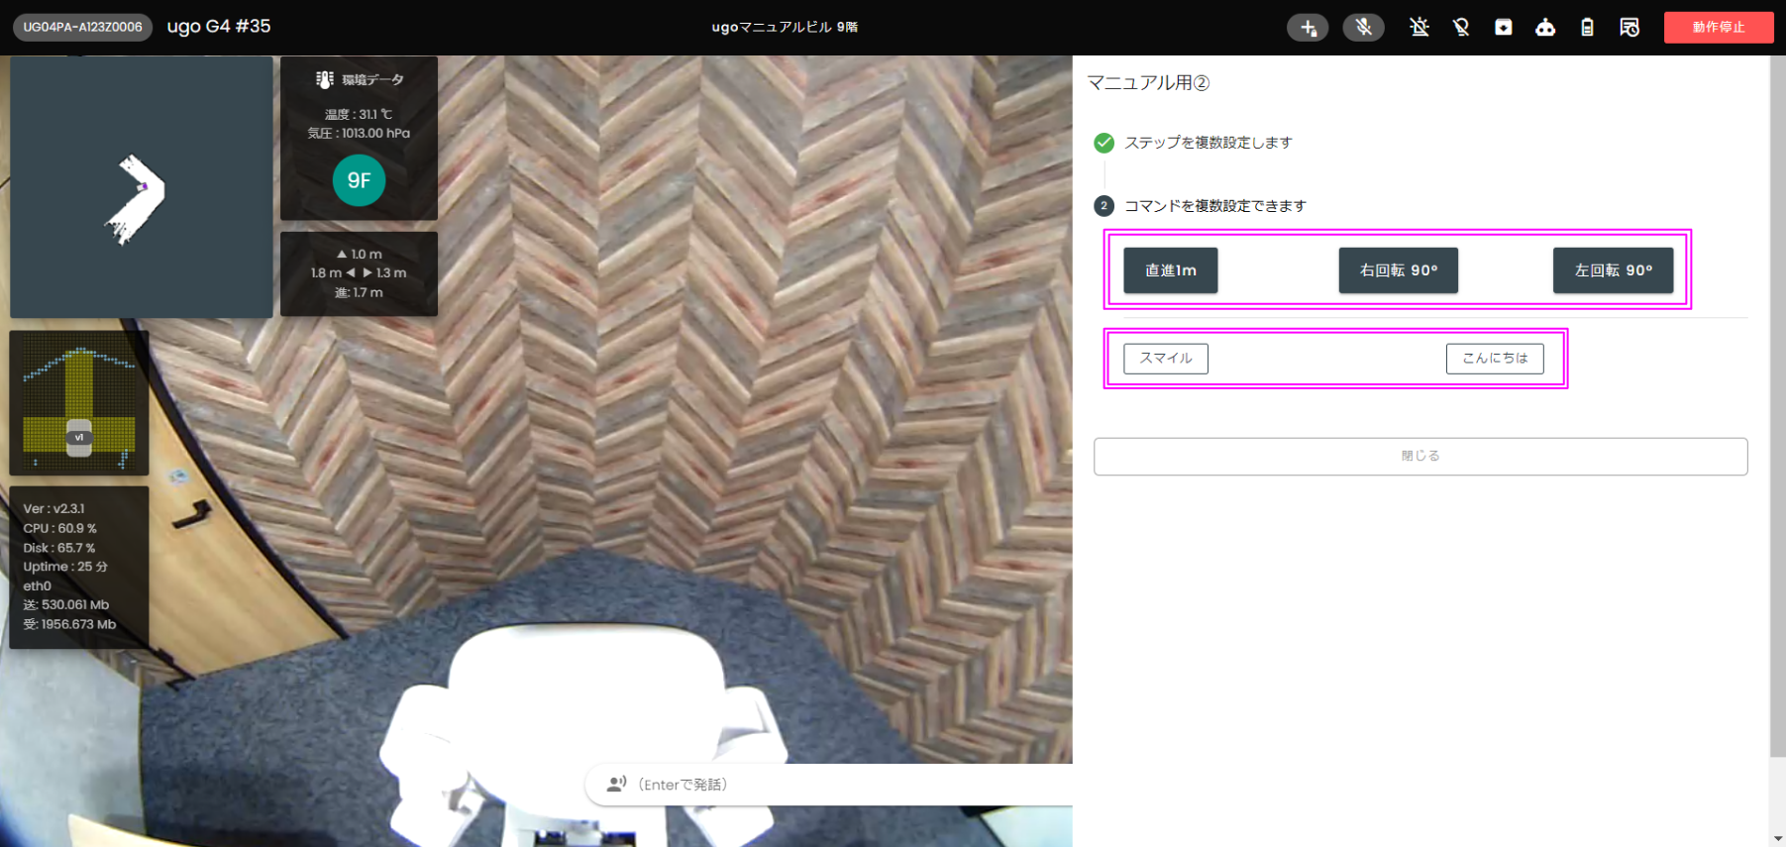Image resolution: width=1786 pixels, height=847 pixels.
Task: Click the download archive box icon
Action: point(1503,28)
